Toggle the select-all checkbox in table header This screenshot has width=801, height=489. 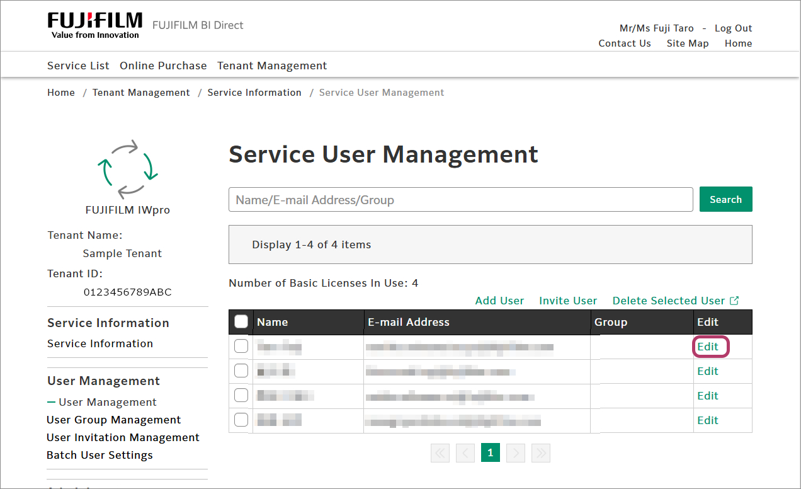(241, 322)
